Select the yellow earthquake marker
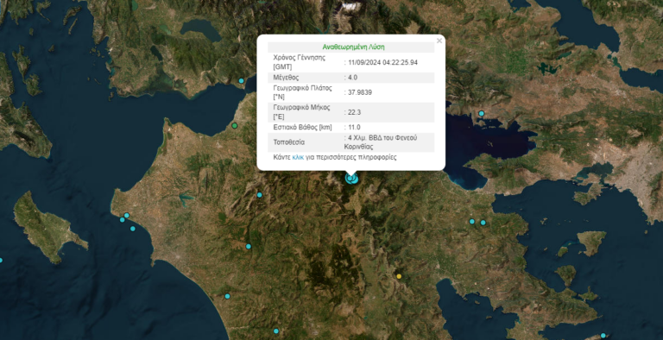Image resolution: width=663 pixels, height=340 pixels. (399, 276)
